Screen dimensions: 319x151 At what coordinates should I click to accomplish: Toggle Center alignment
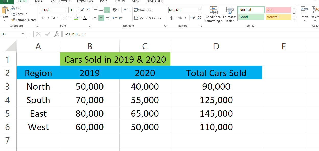click(101, 18)
